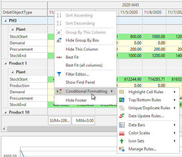Collapse the Product 10 group
Viewport: 182px width, 157px height.
(5, 112)
